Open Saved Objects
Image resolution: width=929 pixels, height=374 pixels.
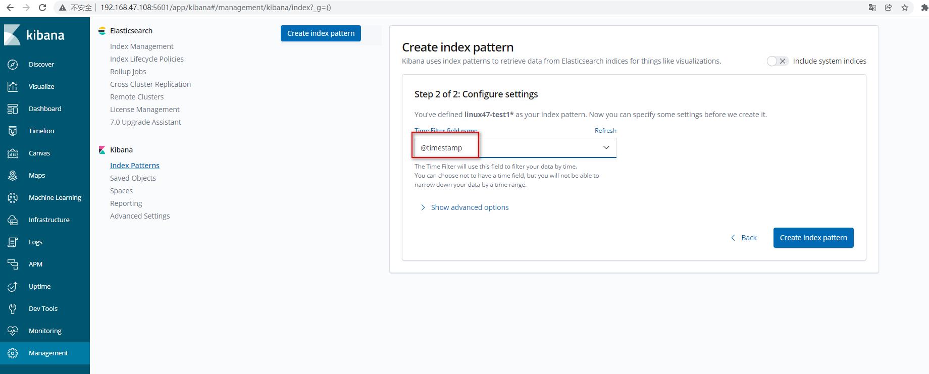click(x=133, y=178)
